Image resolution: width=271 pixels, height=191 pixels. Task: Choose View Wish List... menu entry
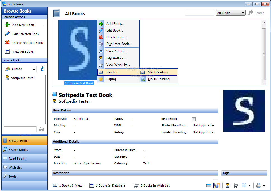pos(118,65)
